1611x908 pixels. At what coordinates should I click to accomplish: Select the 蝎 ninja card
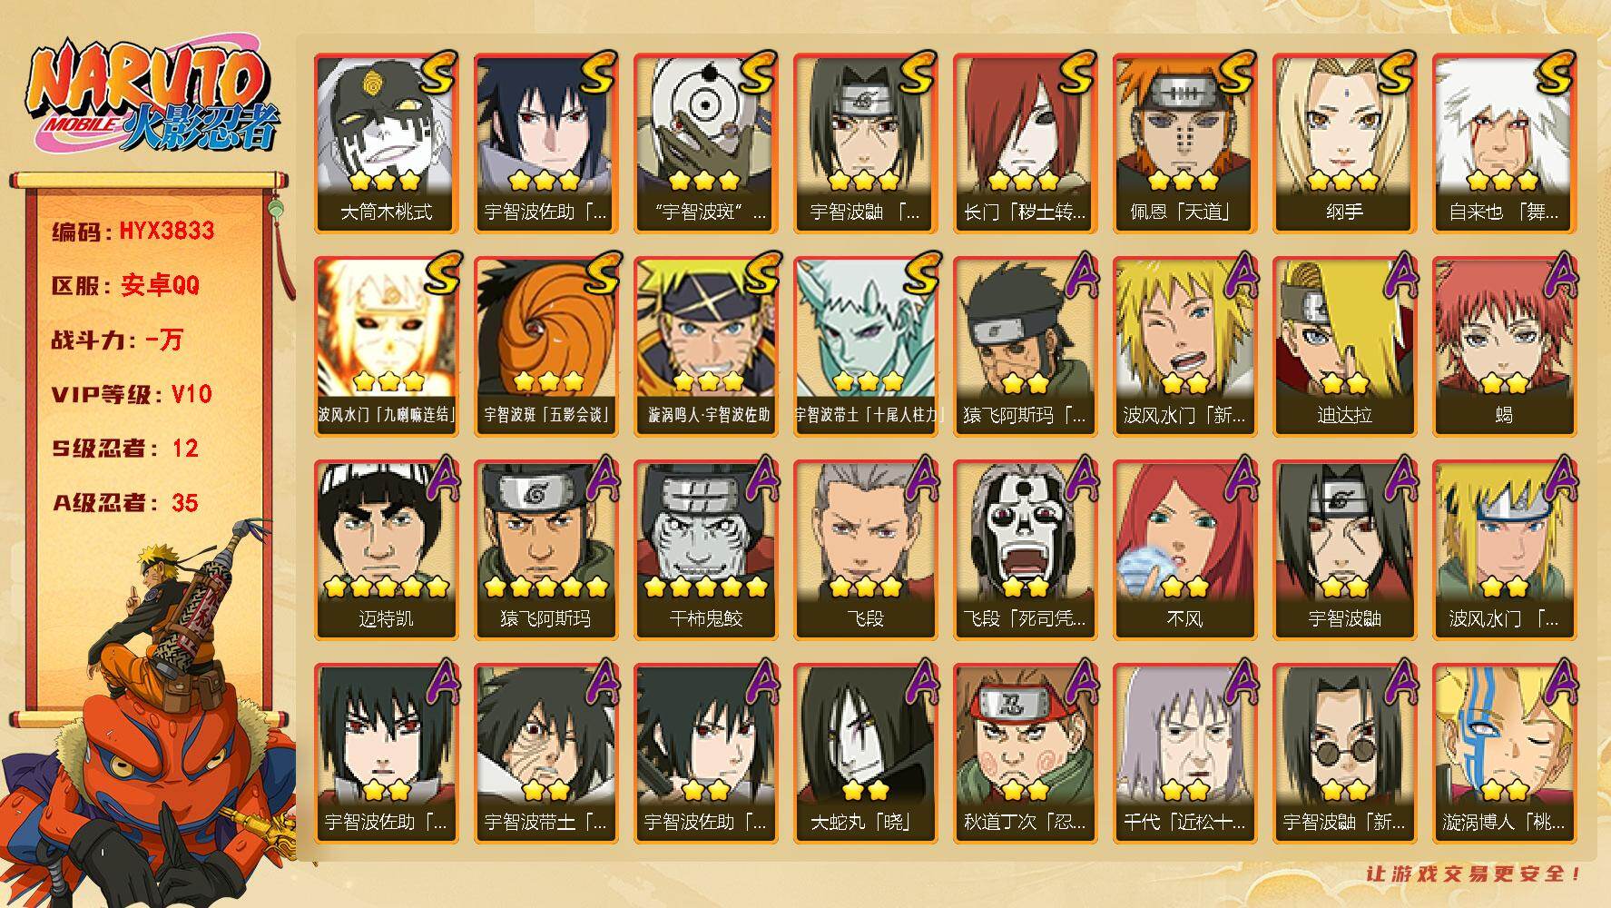(x=1504, y=347)
